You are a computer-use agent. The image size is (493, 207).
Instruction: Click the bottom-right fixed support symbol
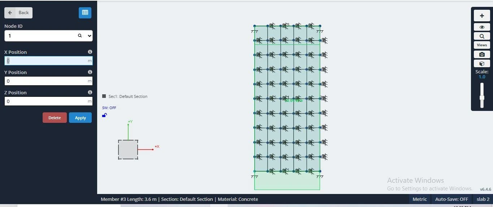[320, 177]
